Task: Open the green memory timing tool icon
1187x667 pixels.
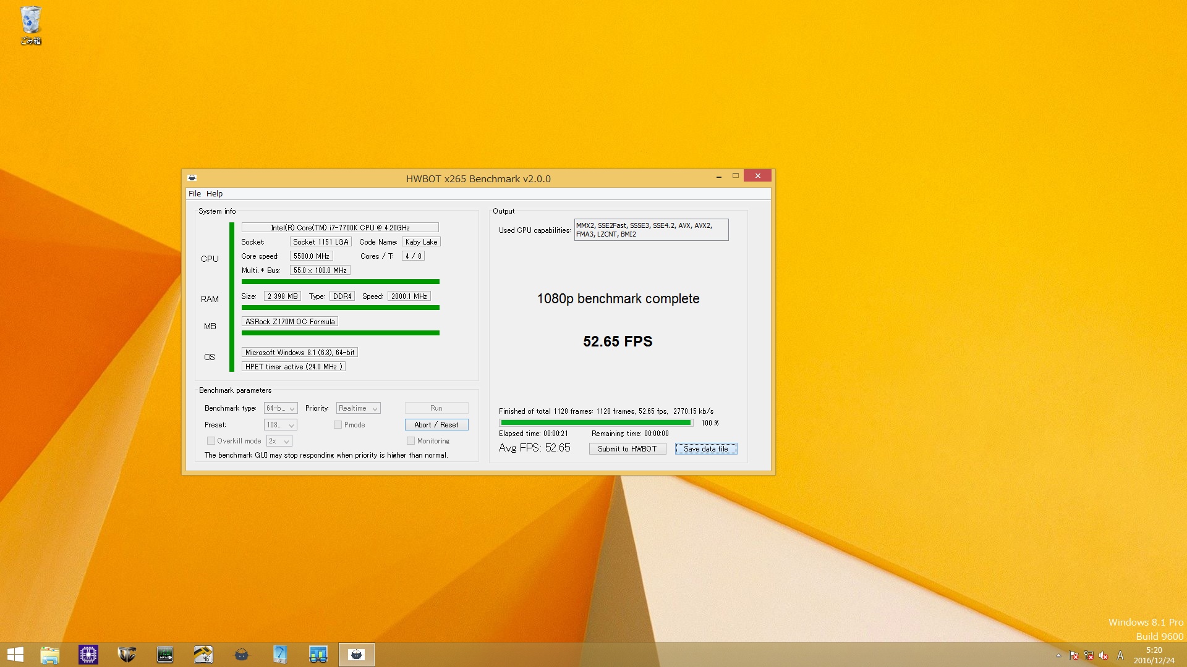Action: (x=165, y=655)
